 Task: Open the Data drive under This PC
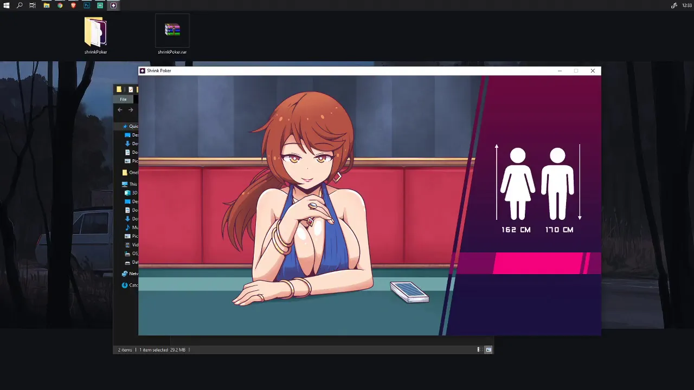coord(132,262)
